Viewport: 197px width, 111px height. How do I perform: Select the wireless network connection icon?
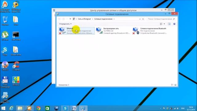[99, 31]
